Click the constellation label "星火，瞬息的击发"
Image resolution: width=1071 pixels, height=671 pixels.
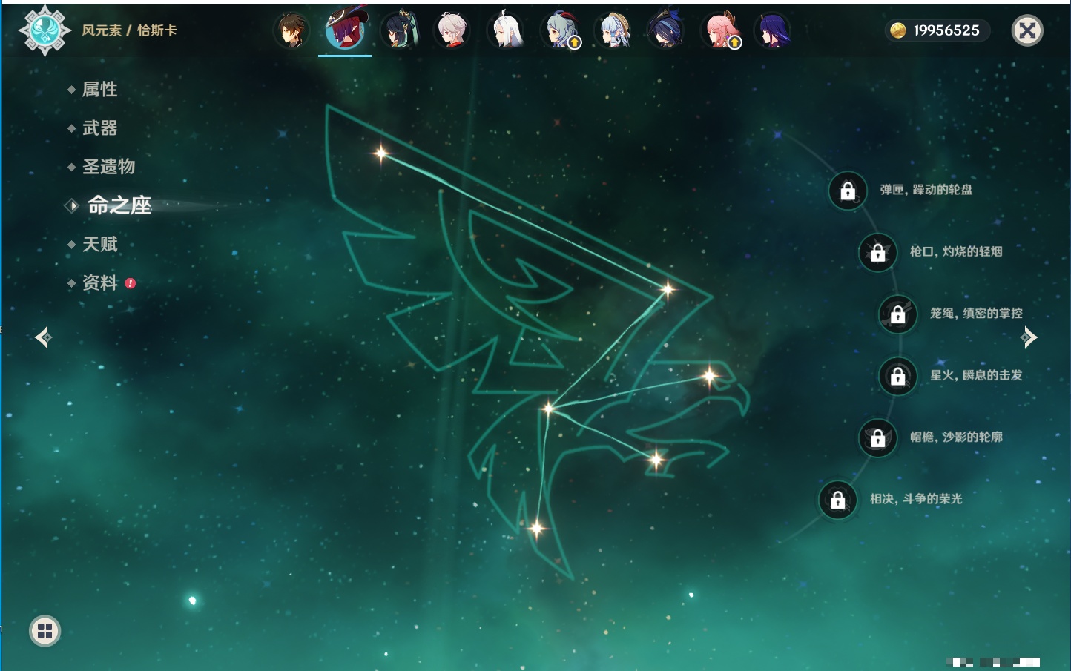[x=976, y=375]
